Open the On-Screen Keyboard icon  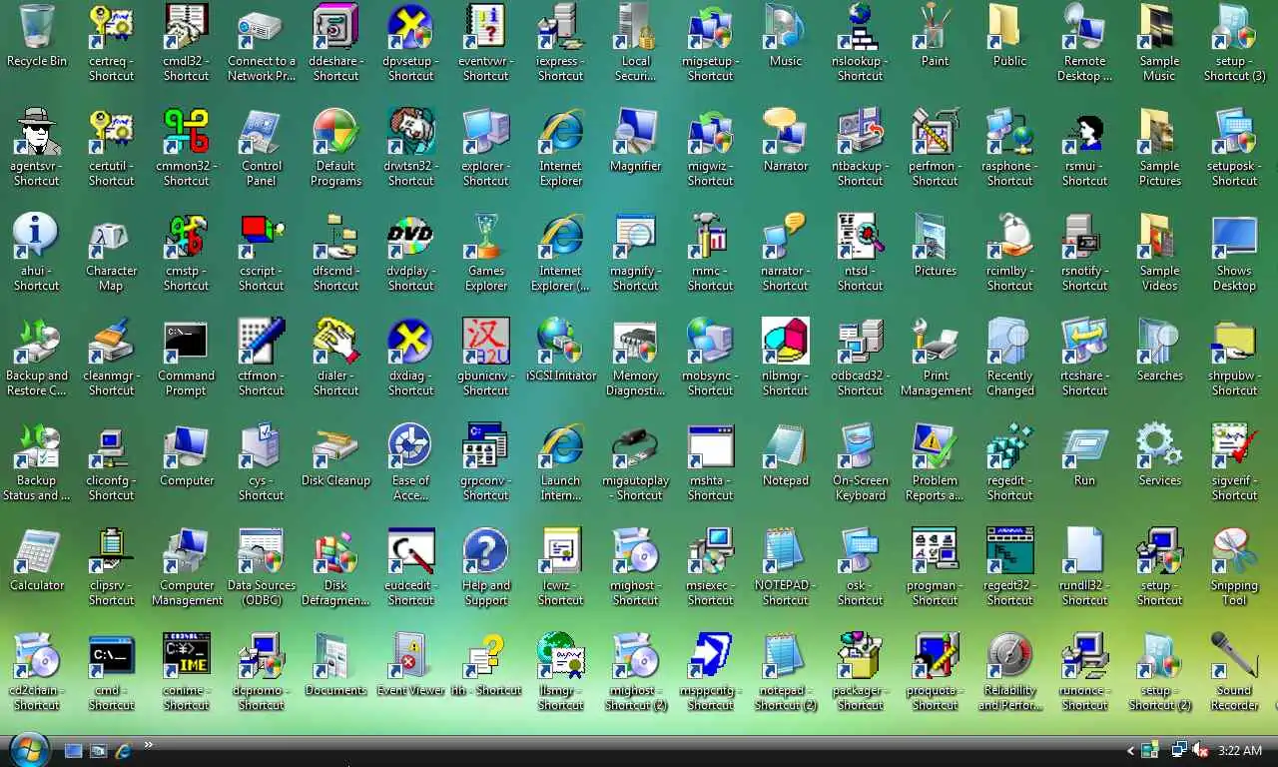(861, 446)
